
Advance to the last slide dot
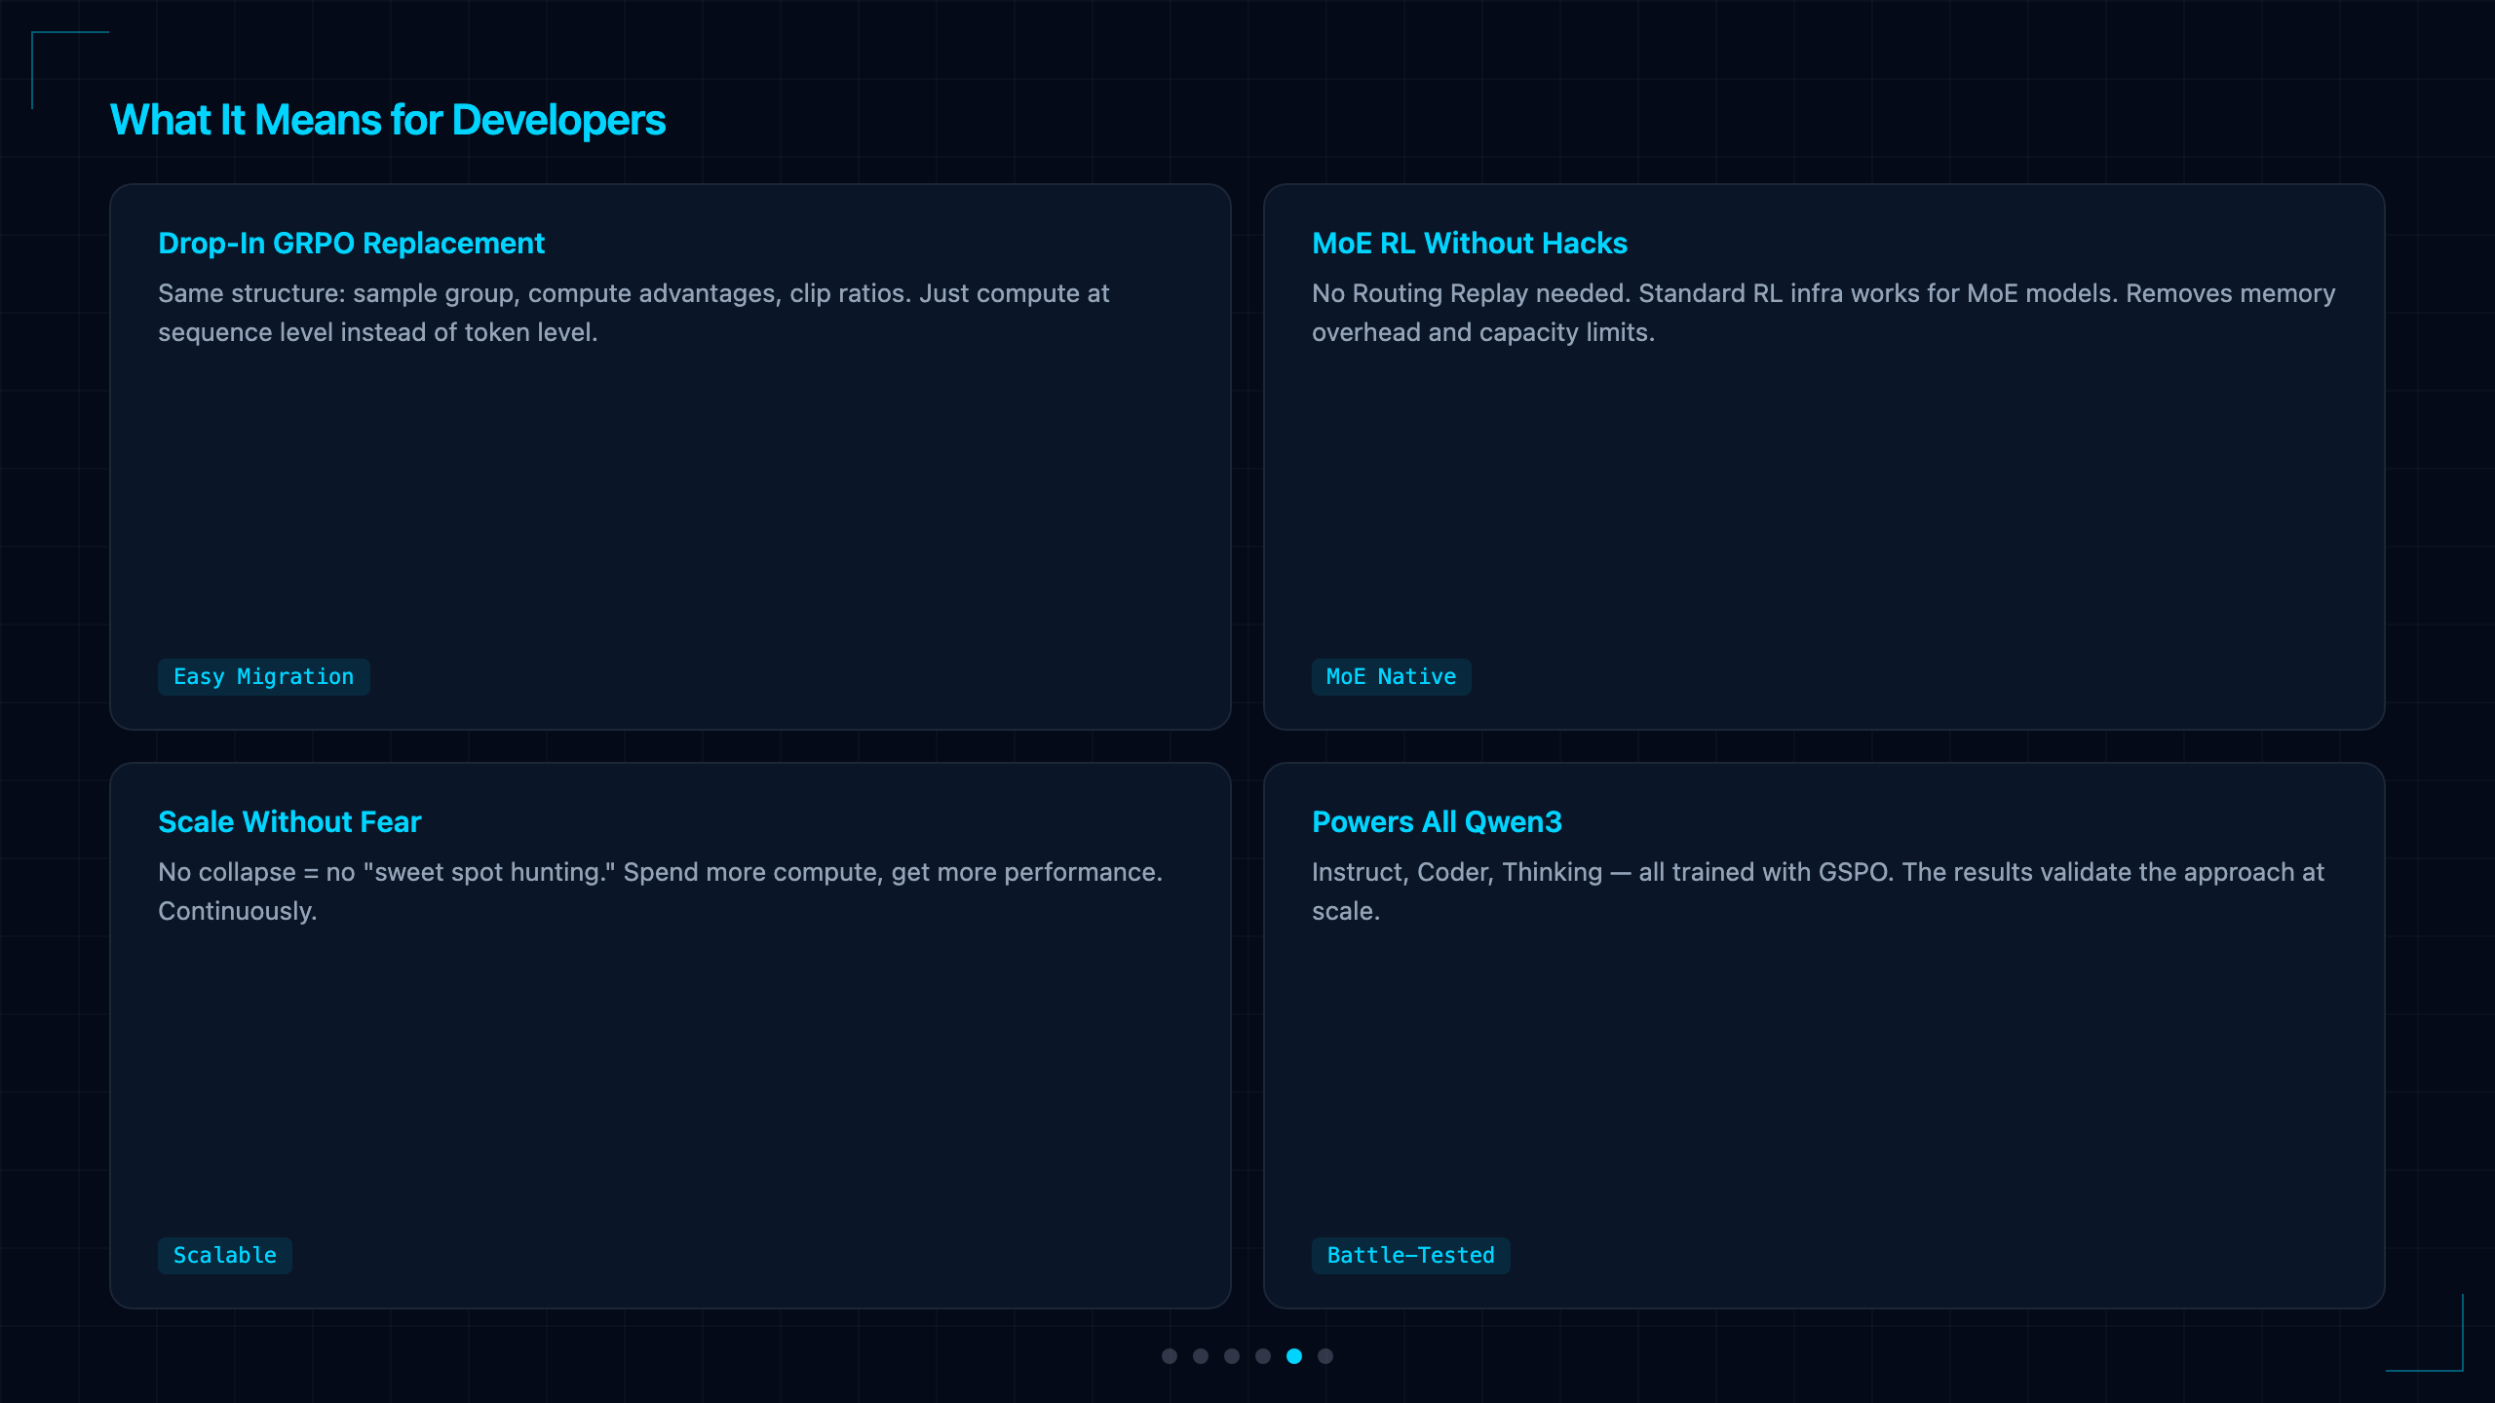coord(1325,1356)
